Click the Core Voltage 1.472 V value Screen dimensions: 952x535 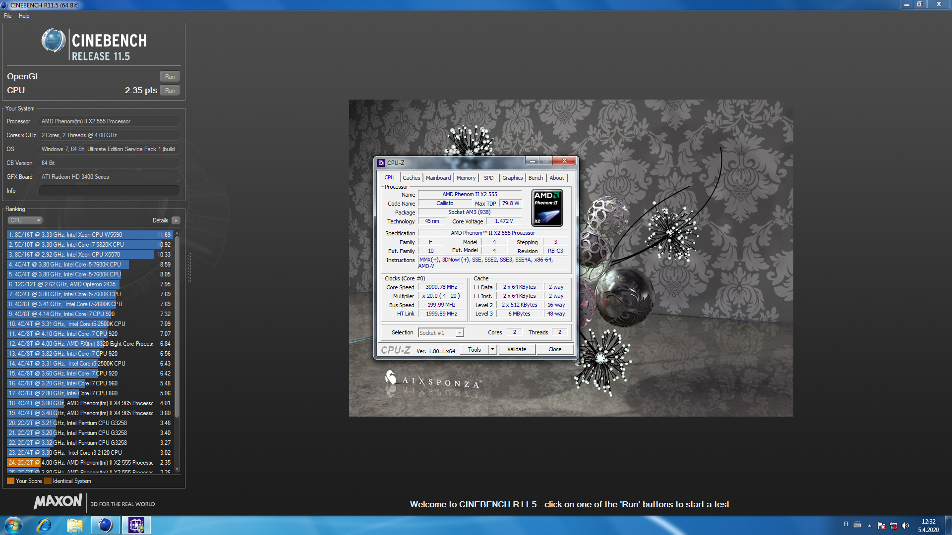504,221
